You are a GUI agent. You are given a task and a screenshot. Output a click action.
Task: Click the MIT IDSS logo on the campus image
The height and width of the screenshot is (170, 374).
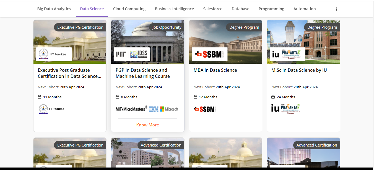point(131,54)
